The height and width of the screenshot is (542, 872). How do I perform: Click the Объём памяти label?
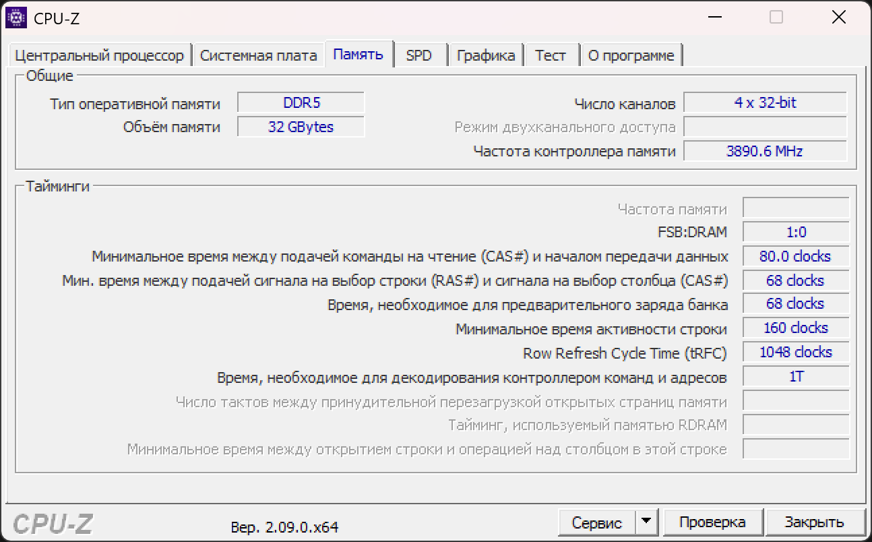point(172,127)
